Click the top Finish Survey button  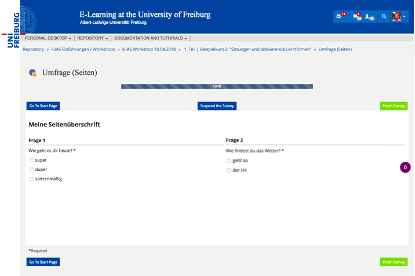tap(394, 106)
